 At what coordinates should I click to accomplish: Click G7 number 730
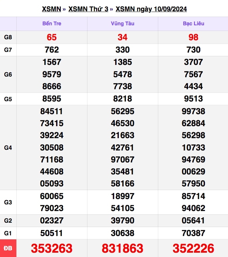(194, 50)
